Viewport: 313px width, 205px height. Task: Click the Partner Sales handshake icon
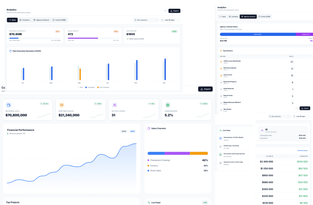[x=62, y=105]
